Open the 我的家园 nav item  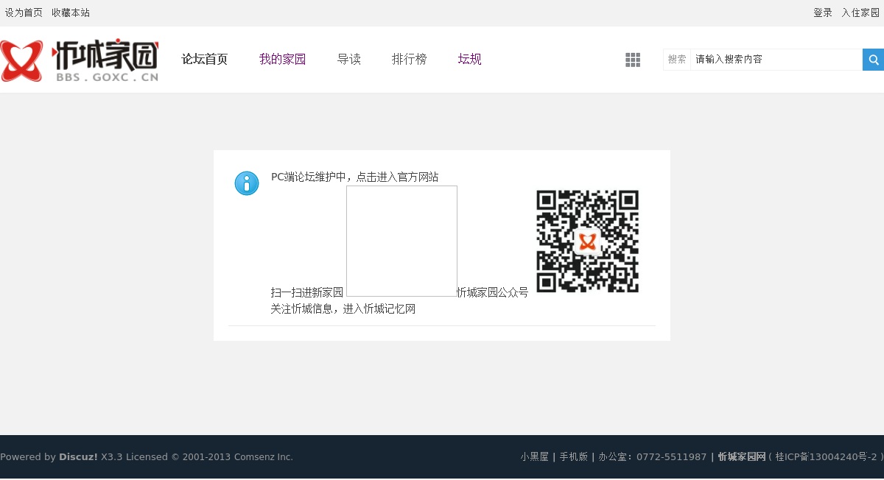pyautogui.click(x=282, y=60)
